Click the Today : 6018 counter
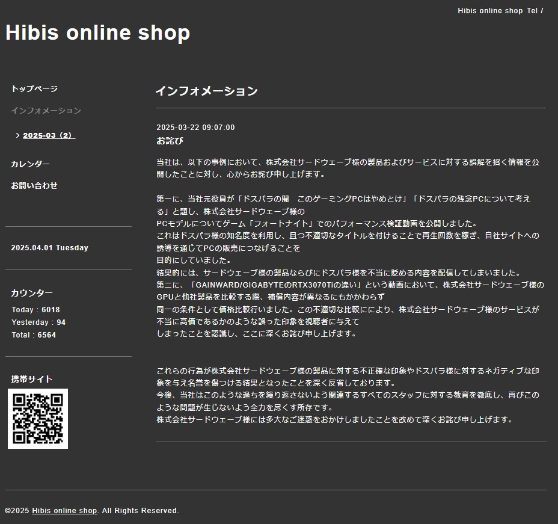The height and width of the screenshot is (524, 558). 35,310
